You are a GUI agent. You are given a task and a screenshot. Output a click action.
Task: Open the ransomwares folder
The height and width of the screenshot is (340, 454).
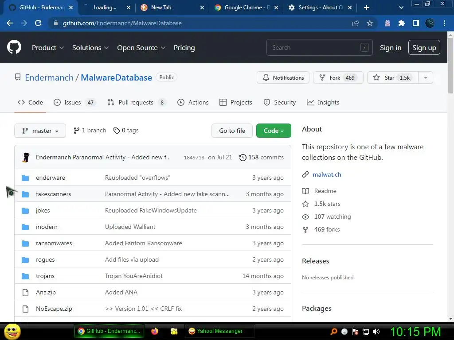(x=54, y=243)
